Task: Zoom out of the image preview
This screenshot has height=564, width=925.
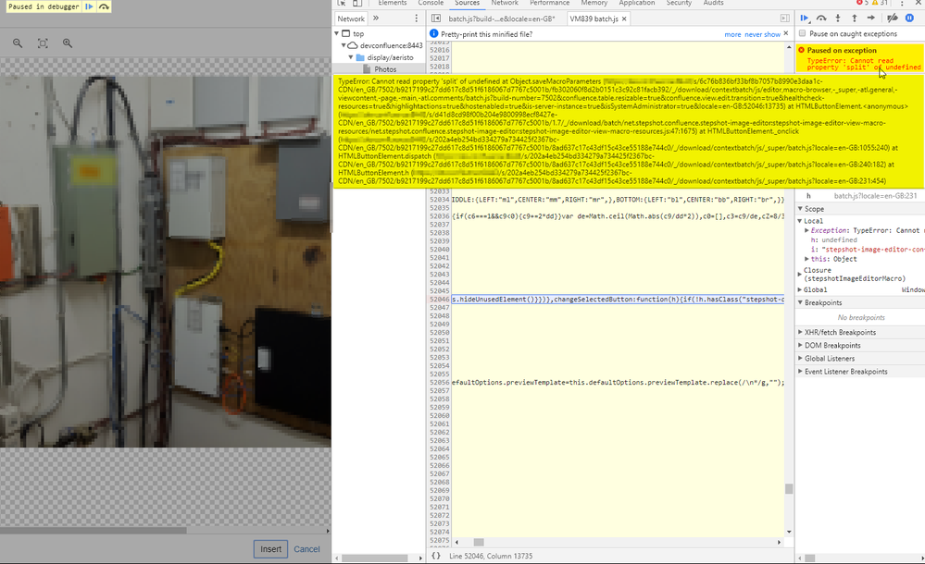Action: tap(18, 43)
